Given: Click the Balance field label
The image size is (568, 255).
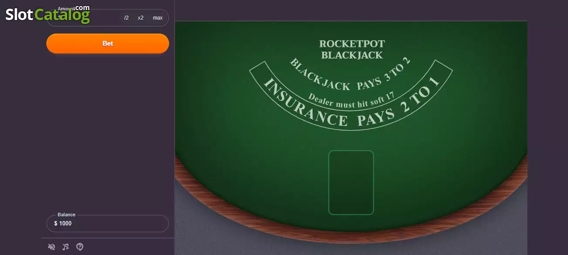Looking at the screenshot, I should coord(67,215).
